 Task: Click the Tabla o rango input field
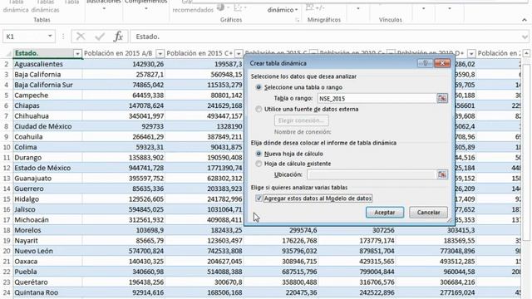click(377, 98)
